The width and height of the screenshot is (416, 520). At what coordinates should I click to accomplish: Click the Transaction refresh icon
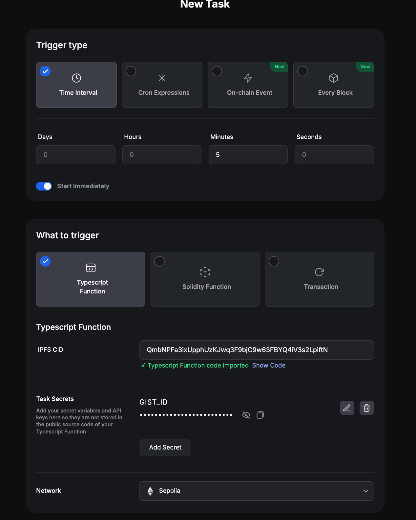click(x=319, y=272)
